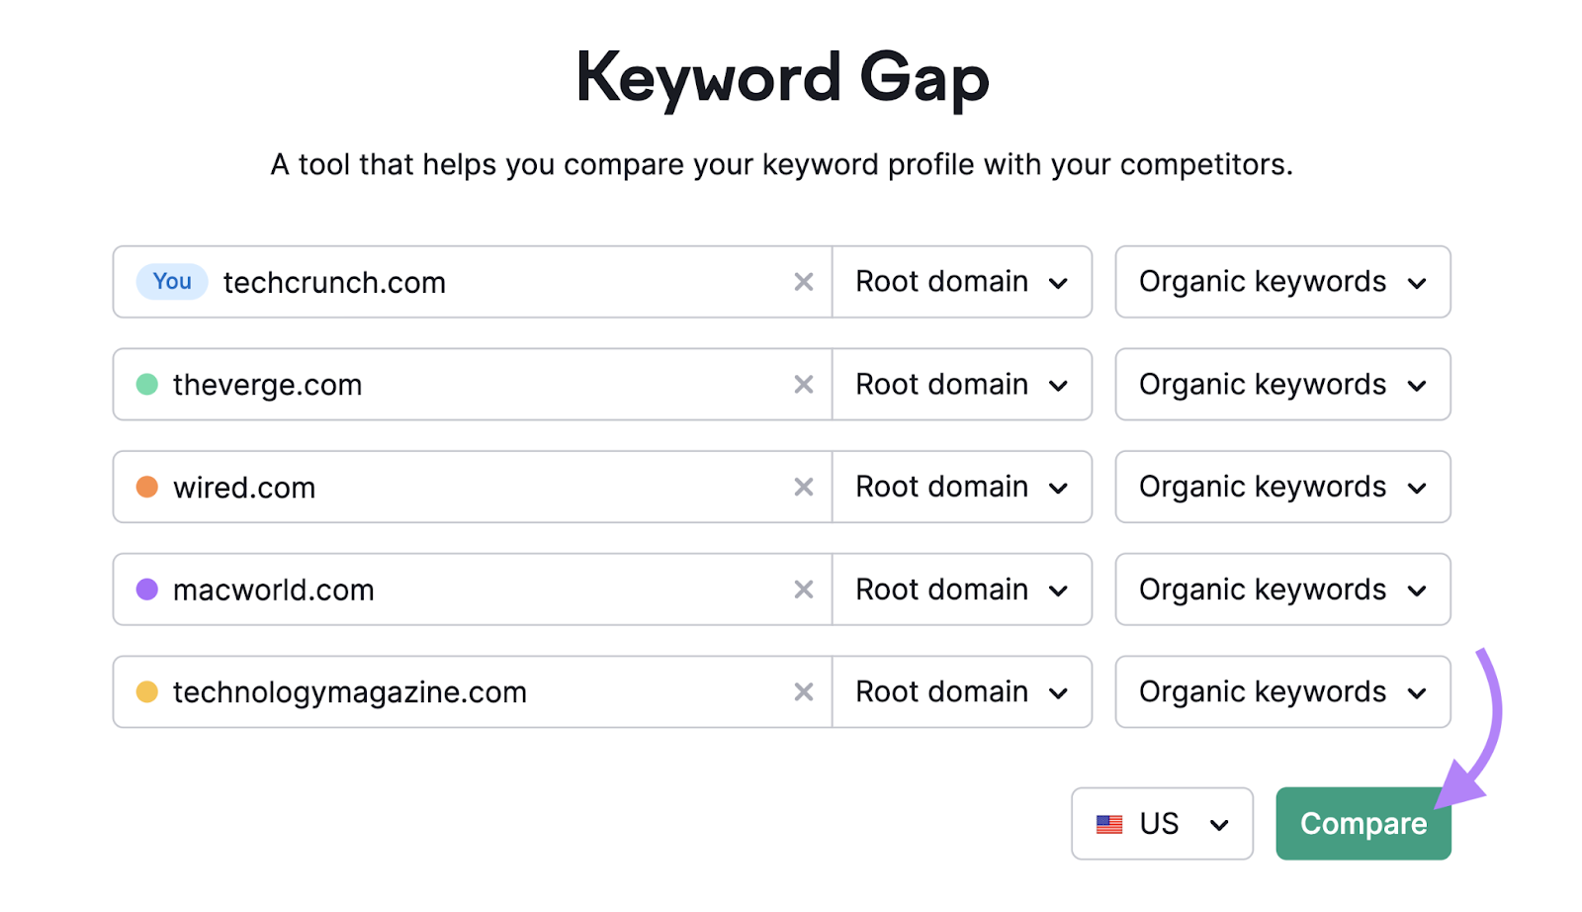Image resolution: width=1582 pixels, height=912 pixels.
Task: Open Organic keywords dropdown for technologymagazine.com
Action: pos(1281,691)
